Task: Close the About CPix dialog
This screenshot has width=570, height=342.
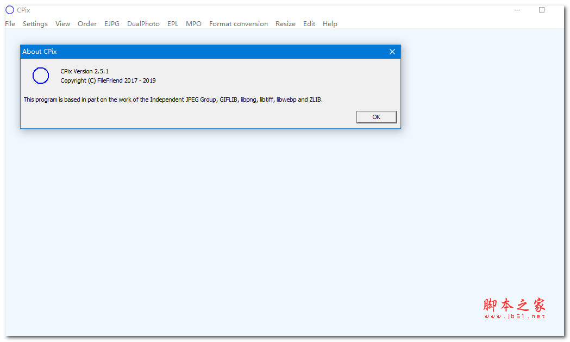Action: pyautogui.click(x=392, y=52)
